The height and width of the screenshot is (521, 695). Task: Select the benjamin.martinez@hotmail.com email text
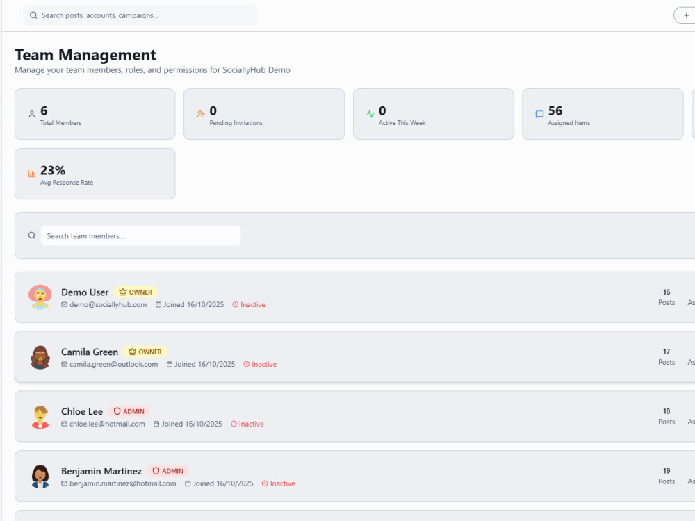tap(123, 483)
